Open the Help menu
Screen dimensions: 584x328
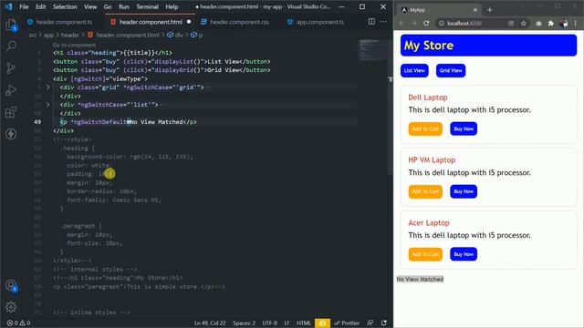pos(172,6)
